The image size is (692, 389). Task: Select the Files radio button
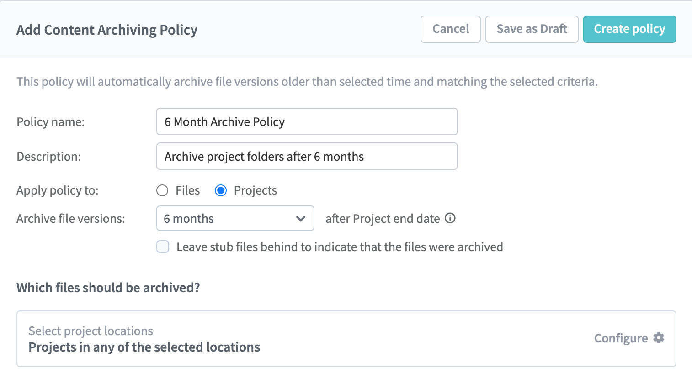pyautogui.click(x=162, y=190)
